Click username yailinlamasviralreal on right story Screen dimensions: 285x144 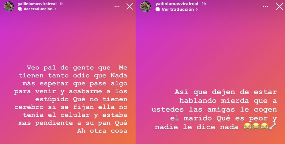177,4
